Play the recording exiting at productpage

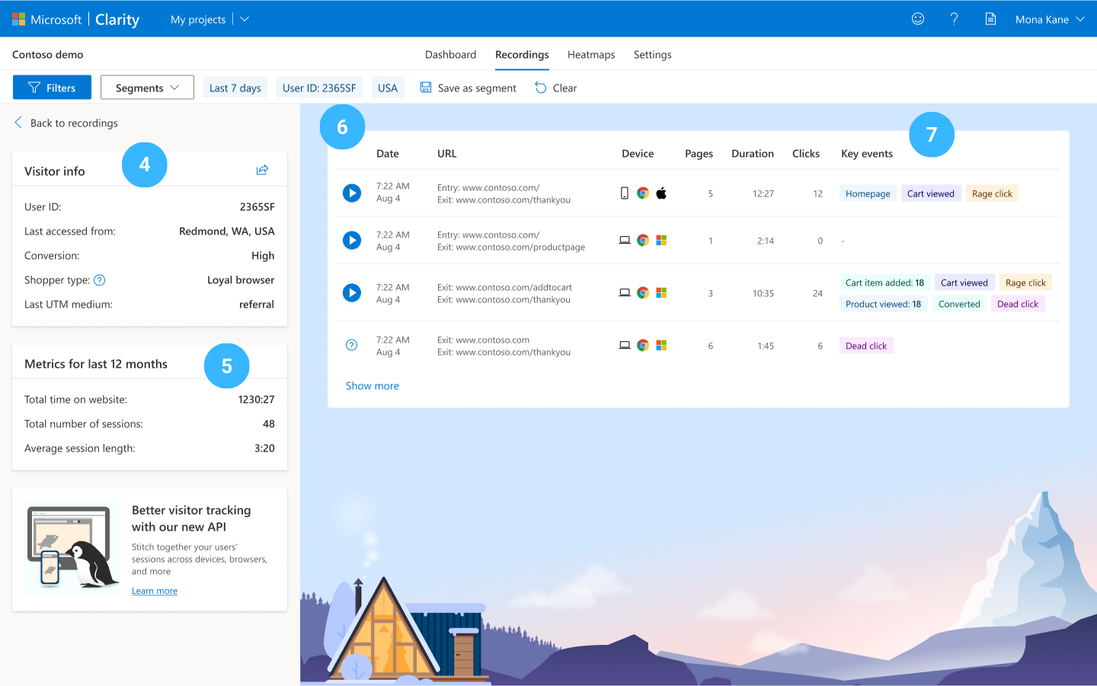pos(352,241)
